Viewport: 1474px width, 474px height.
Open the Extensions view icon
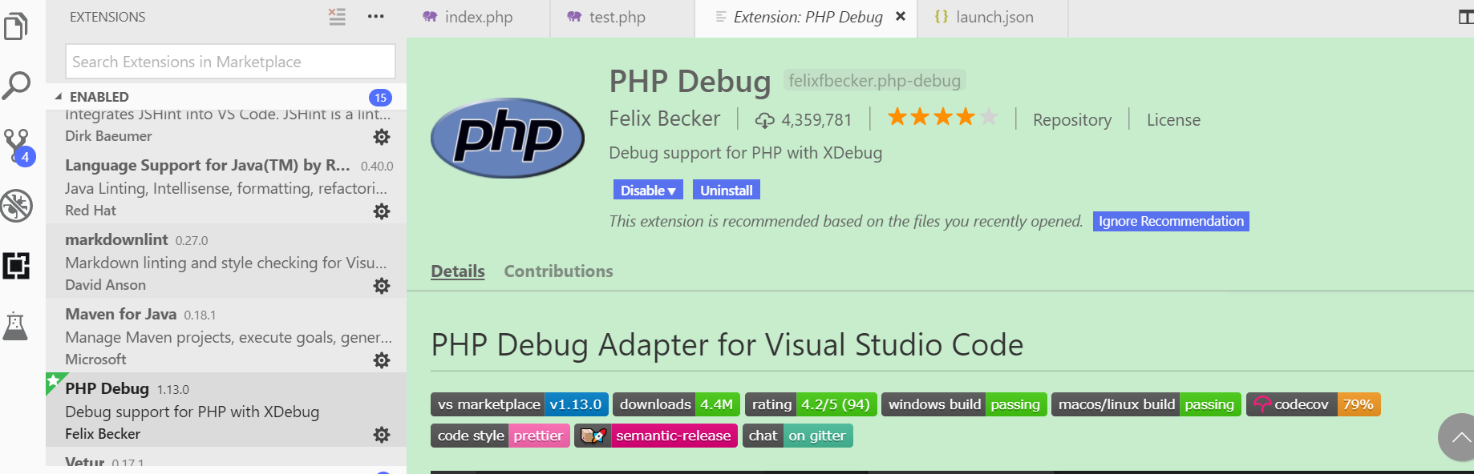tap(16, 265)
